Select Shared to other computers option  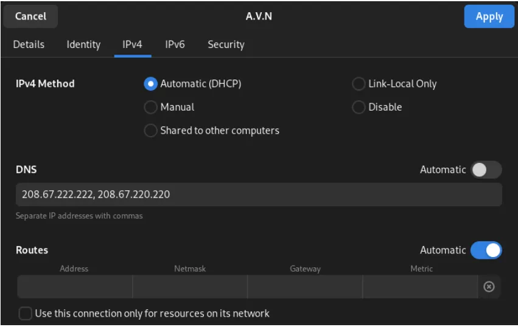pos(151,131)
